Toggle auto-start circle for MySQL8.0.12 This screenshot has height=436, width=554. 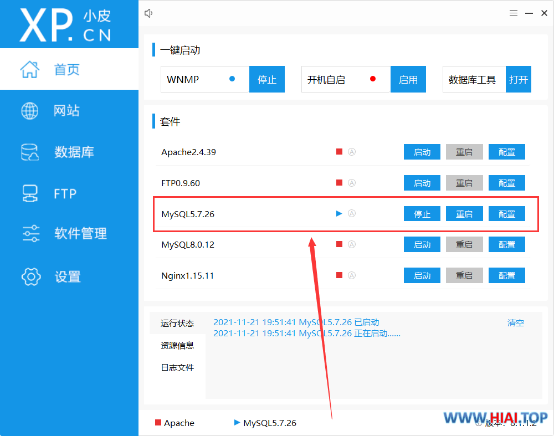352,244
